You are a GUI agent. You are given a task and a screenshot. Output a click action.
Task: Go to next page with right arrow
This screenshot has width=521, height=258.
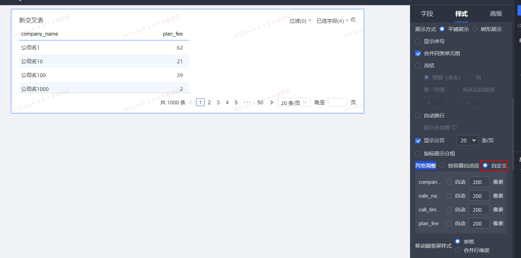point(271,102)
